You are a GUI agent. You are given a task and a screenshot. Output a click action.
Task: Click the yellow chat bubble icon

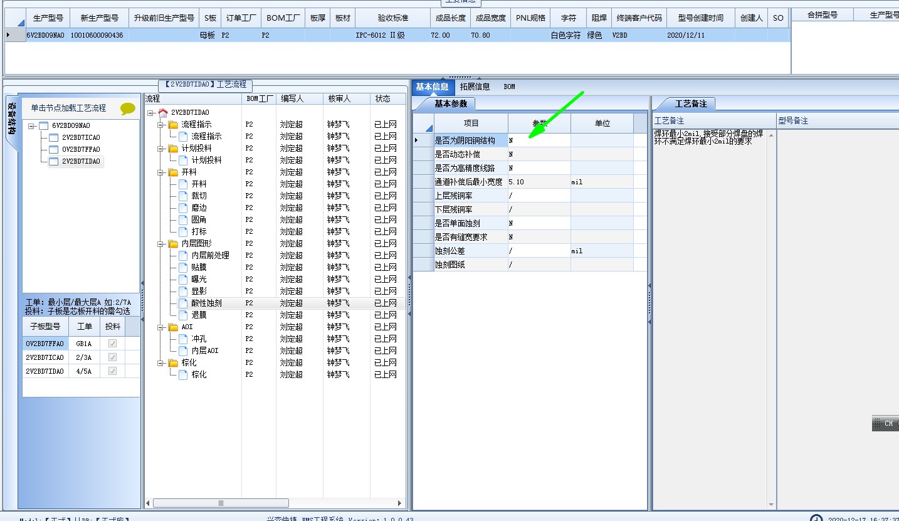pos(127,108)
